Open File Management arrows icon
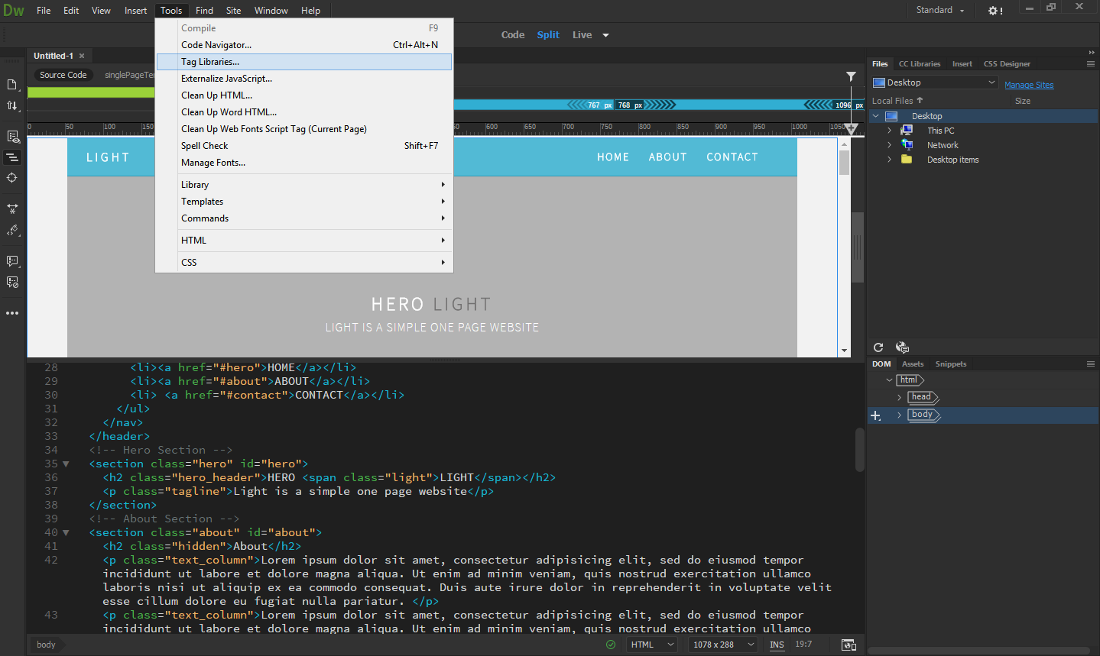Viewport: 1100px width, 656px height. click(12, 105)
